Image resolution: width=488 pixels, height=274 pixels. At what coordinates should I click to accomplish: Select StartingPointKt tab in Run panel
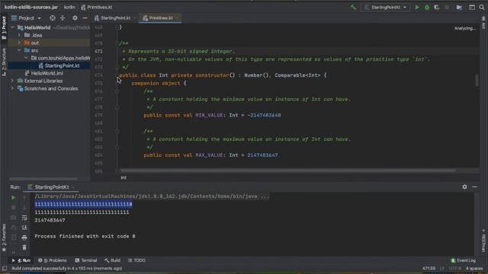51,187
